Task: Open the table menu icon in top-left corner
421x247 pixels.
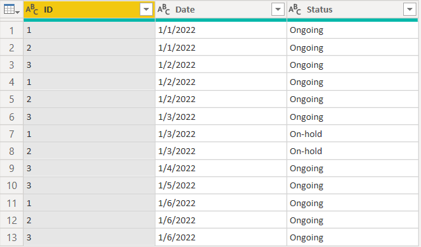Action: click(11, 9)
